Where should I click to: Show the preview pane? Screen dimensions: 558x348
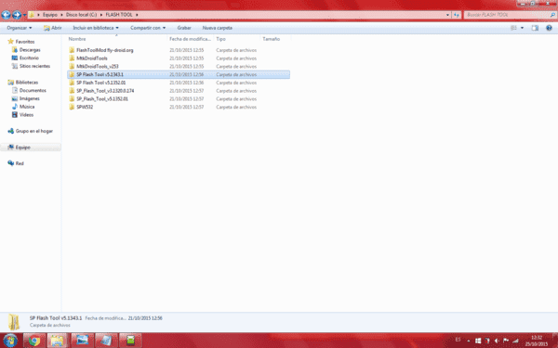(x=535, y=28)
